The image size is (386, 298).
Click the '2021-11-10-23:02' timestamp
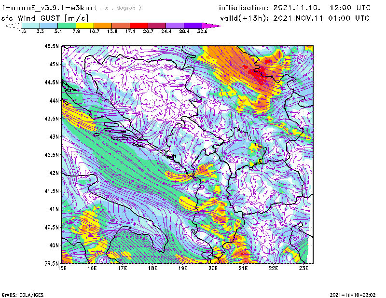pyautogui.click(x=353, y=295)
